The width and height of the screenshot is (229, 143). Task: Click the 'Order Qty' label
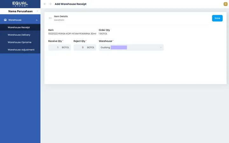pyautogui.click(x=104, y=30)
